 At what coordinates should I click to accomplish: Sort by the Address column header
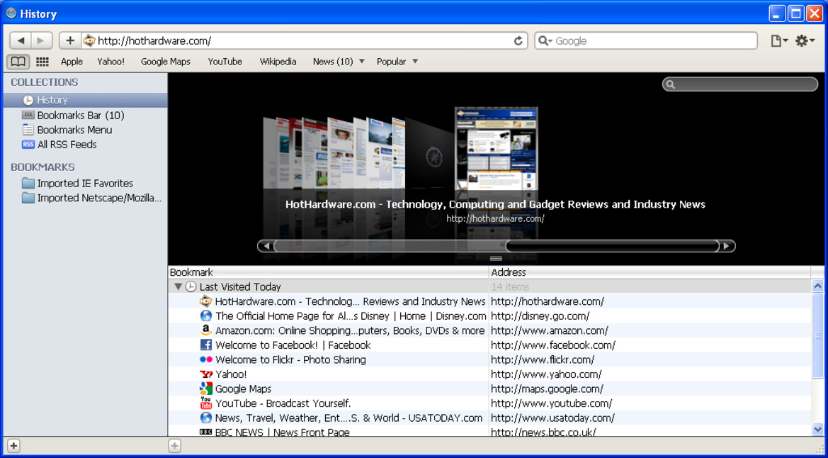point(650,272)
